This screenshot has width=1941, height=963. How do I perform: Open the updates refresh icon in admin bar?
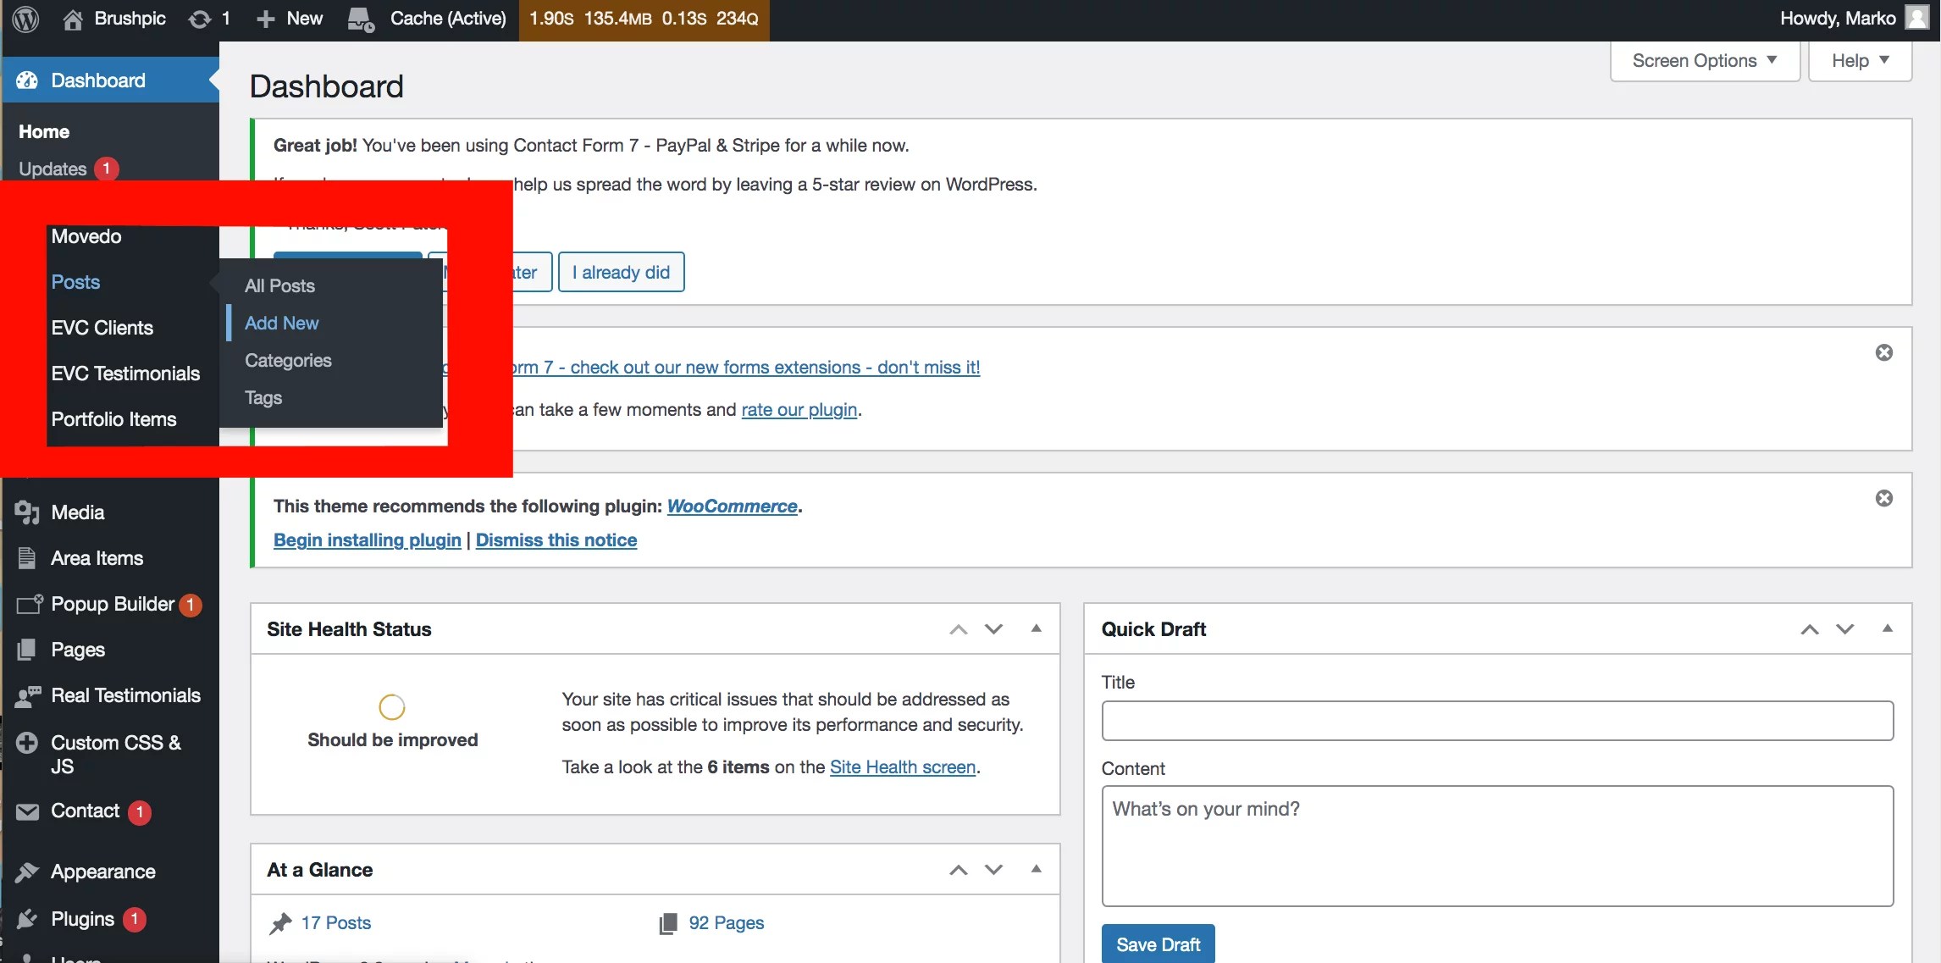(x=200, y=19)
